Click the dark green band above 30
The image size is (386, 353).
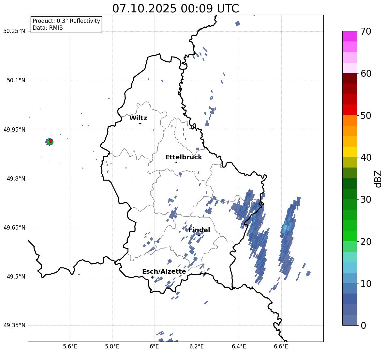[x=350, y=184]
